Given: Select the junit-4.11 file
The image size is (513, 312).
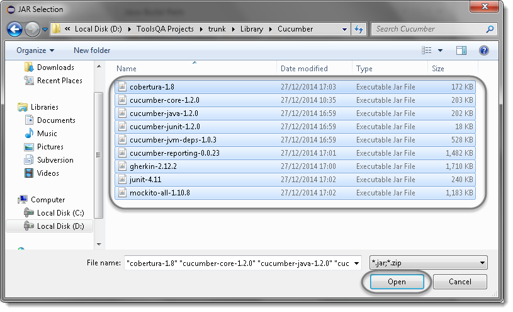Looking at the screenshot, I should coord(295,180).
